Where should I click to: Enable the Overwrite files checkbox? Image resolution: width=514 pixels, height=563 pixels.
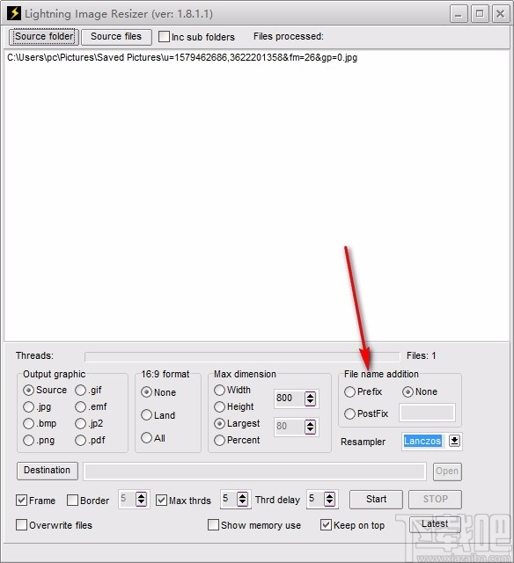tap(21, 525)
